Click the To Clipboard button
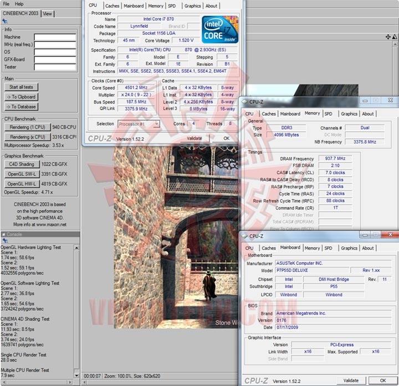Screen dimensions: 399x386 pyautogui.click(x=22, y=97)
